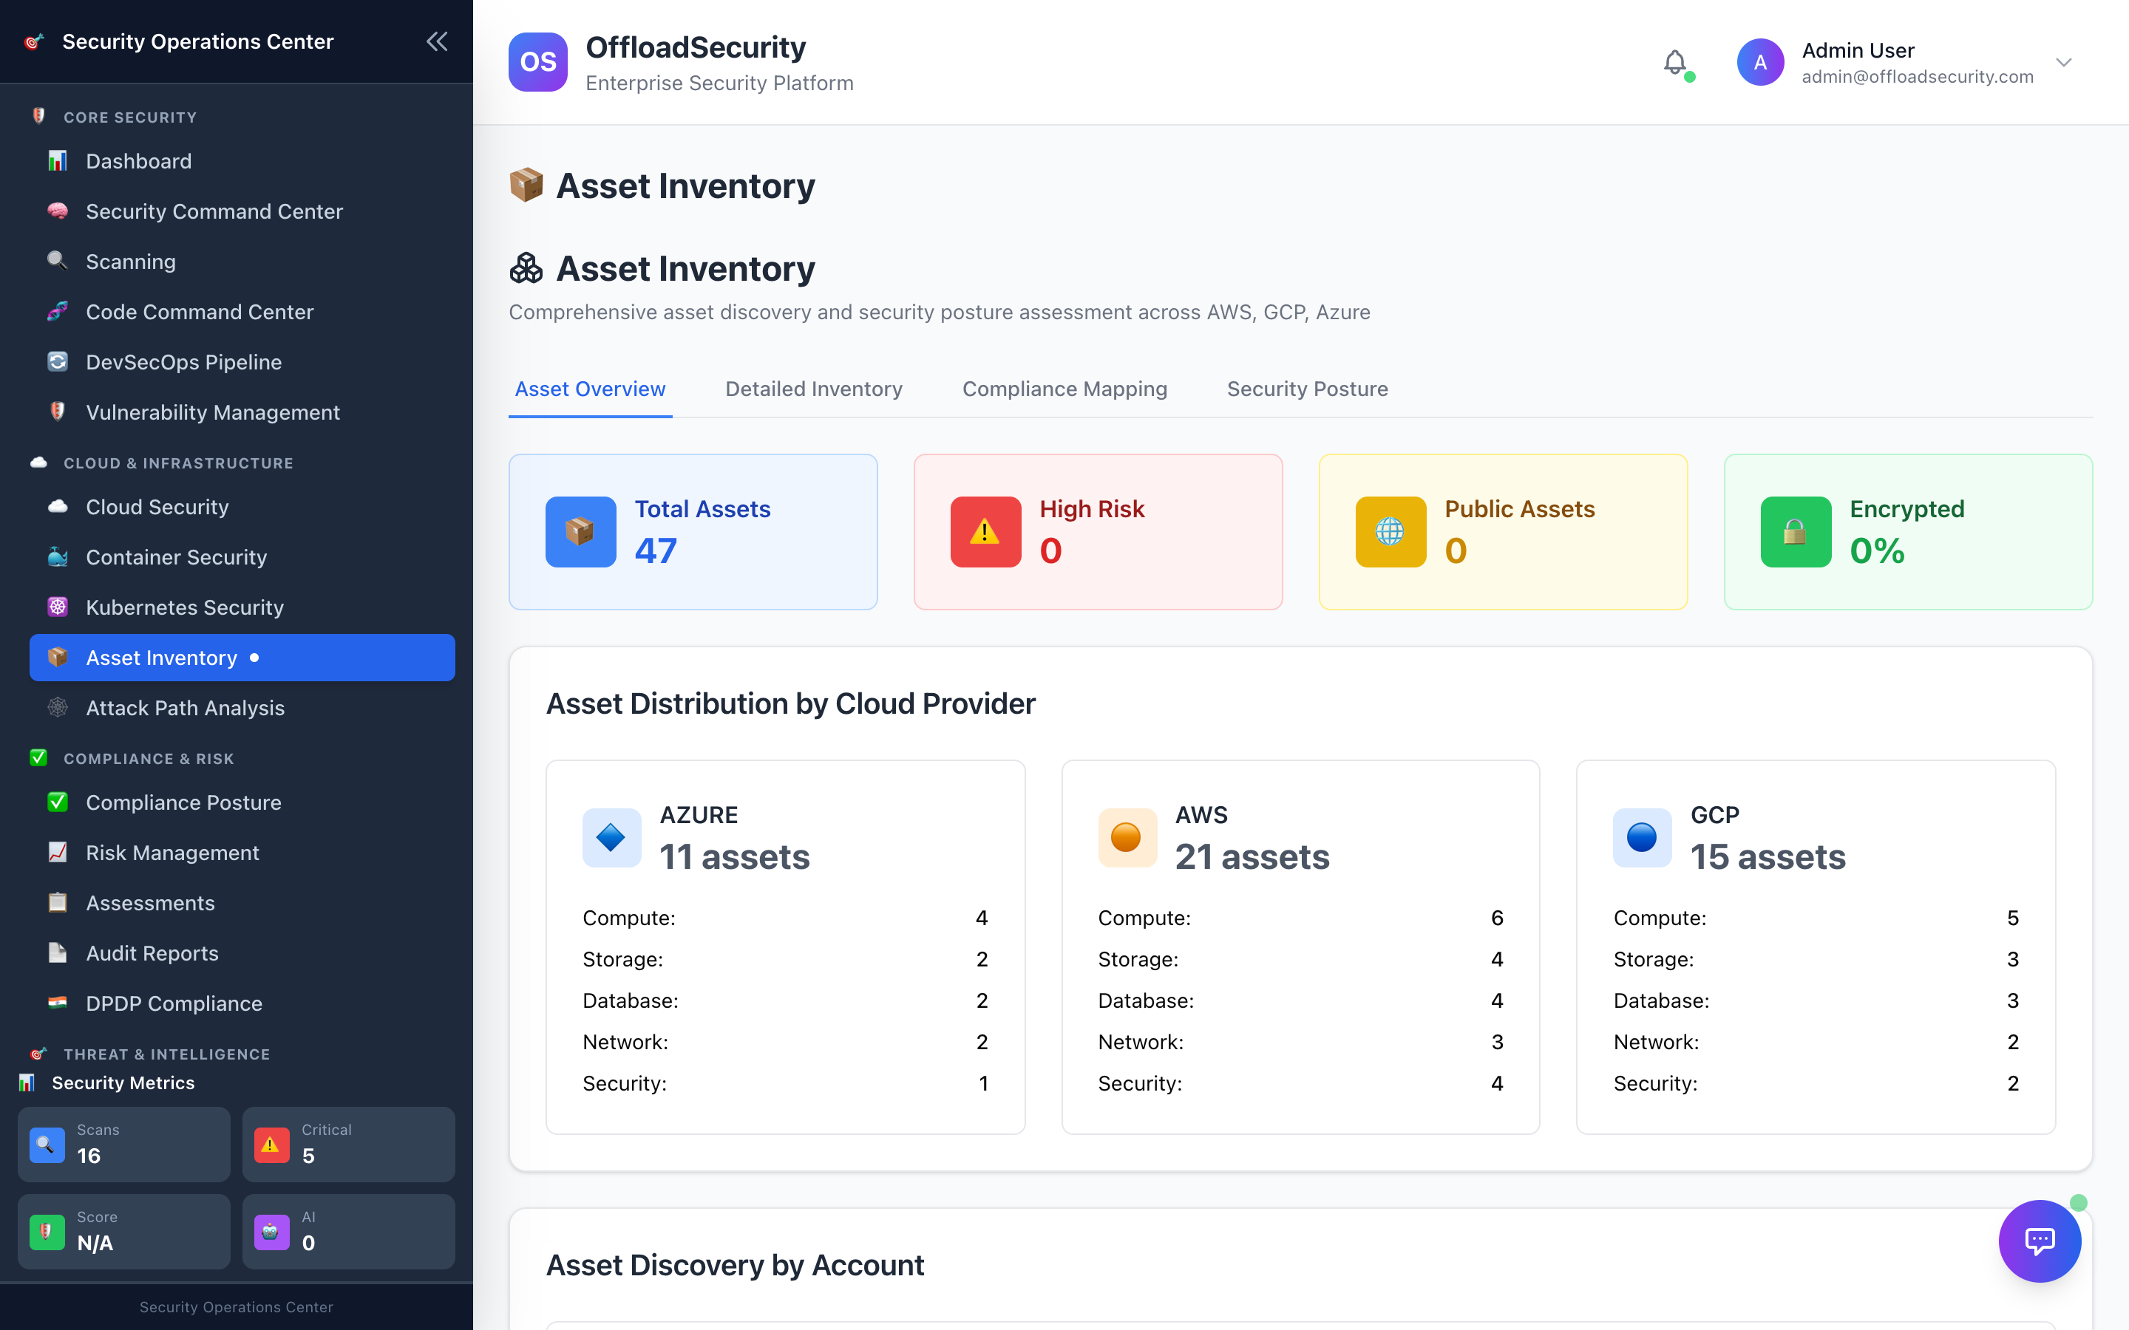Viewport: 2129px width, 1330px height.
Task: Go to Risk Management
Action: click(242, 853)
